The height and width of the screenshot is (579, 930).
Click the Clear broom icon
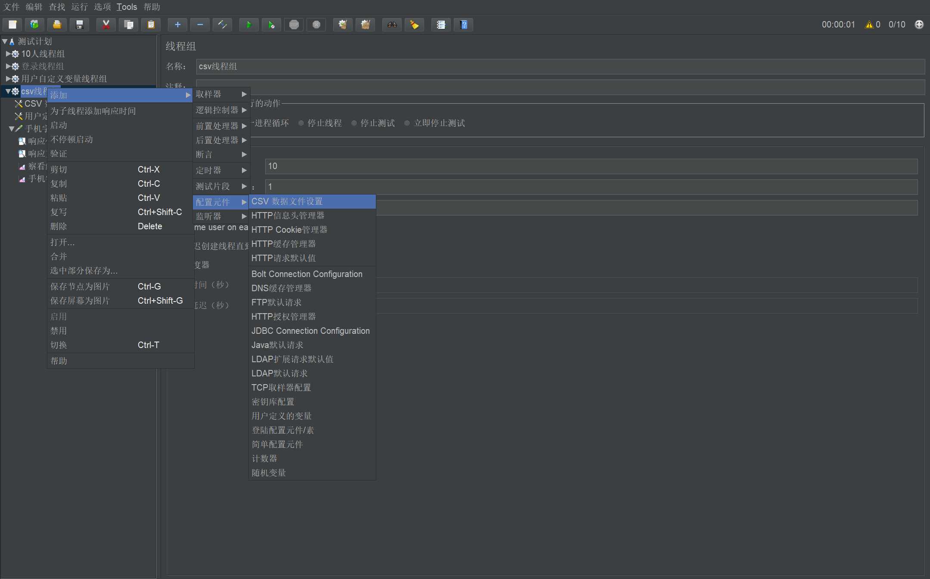click(343, 25)
